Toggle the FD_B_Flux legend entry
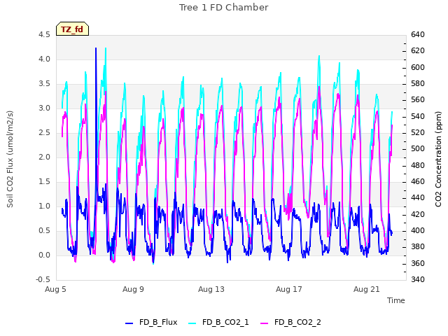Image resolution: width=448 pixels, height=336 pixels. (x=151, y=322)
